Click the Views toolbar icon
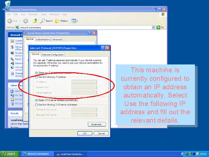Image resolution: width=209 pixels, height=157 pixels. coord(73,21)
